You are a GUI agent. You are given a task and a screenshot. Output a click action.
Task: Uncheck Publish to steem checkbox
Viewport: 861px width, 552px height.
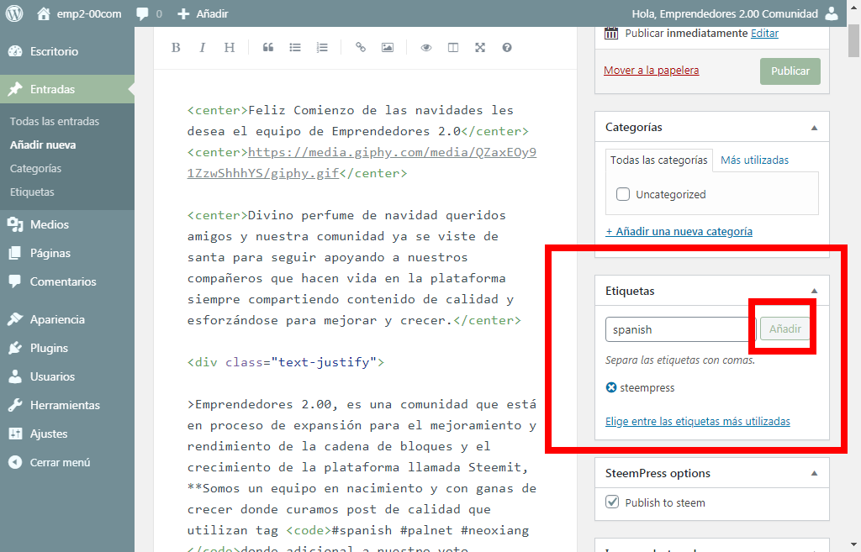click(x=612, y=502)
